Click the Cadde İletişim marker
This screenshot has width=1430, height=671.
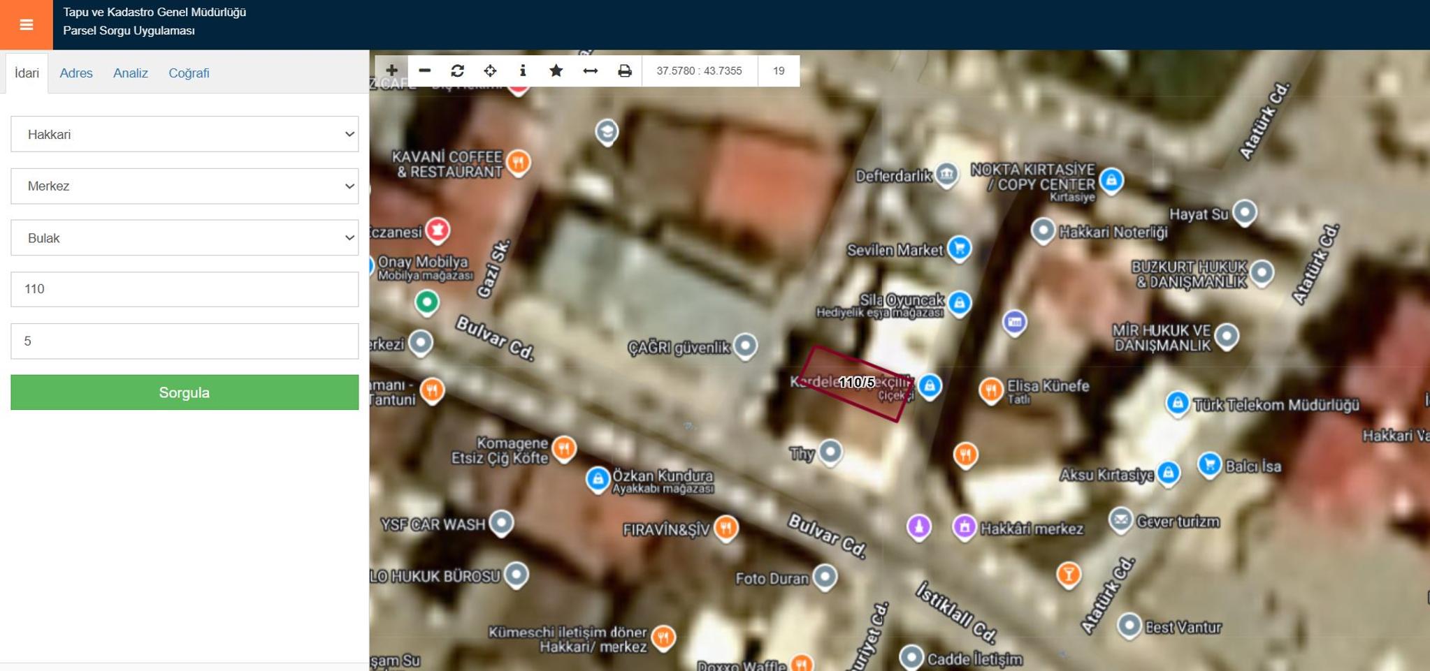911,657
